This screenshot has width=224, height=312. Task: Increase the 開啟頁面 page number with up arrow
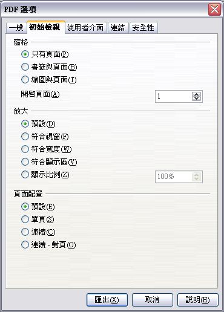[196, 94]
